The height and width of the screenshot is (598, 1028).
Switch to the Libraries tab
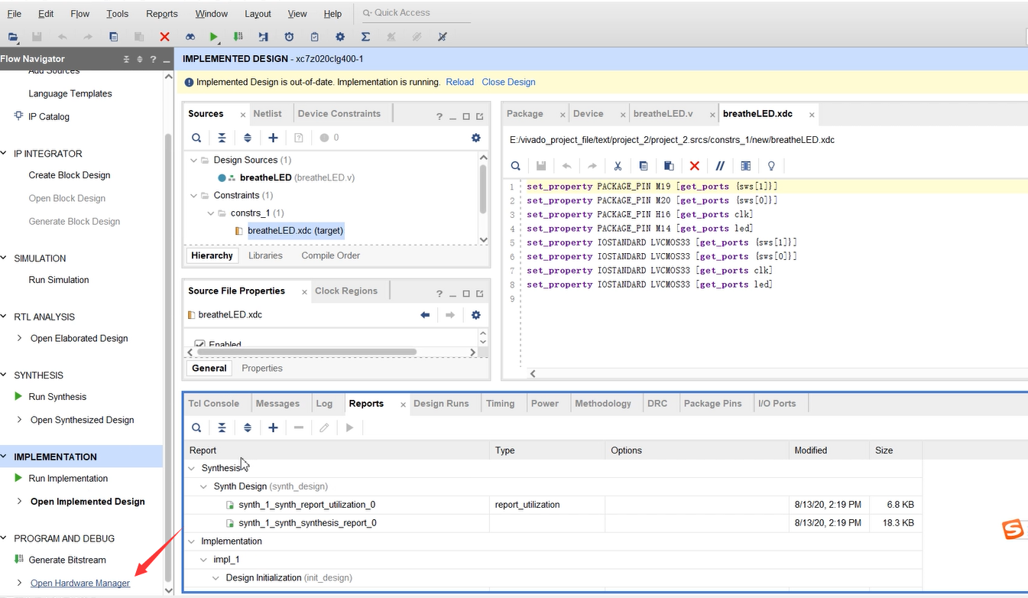pos(265,255)
